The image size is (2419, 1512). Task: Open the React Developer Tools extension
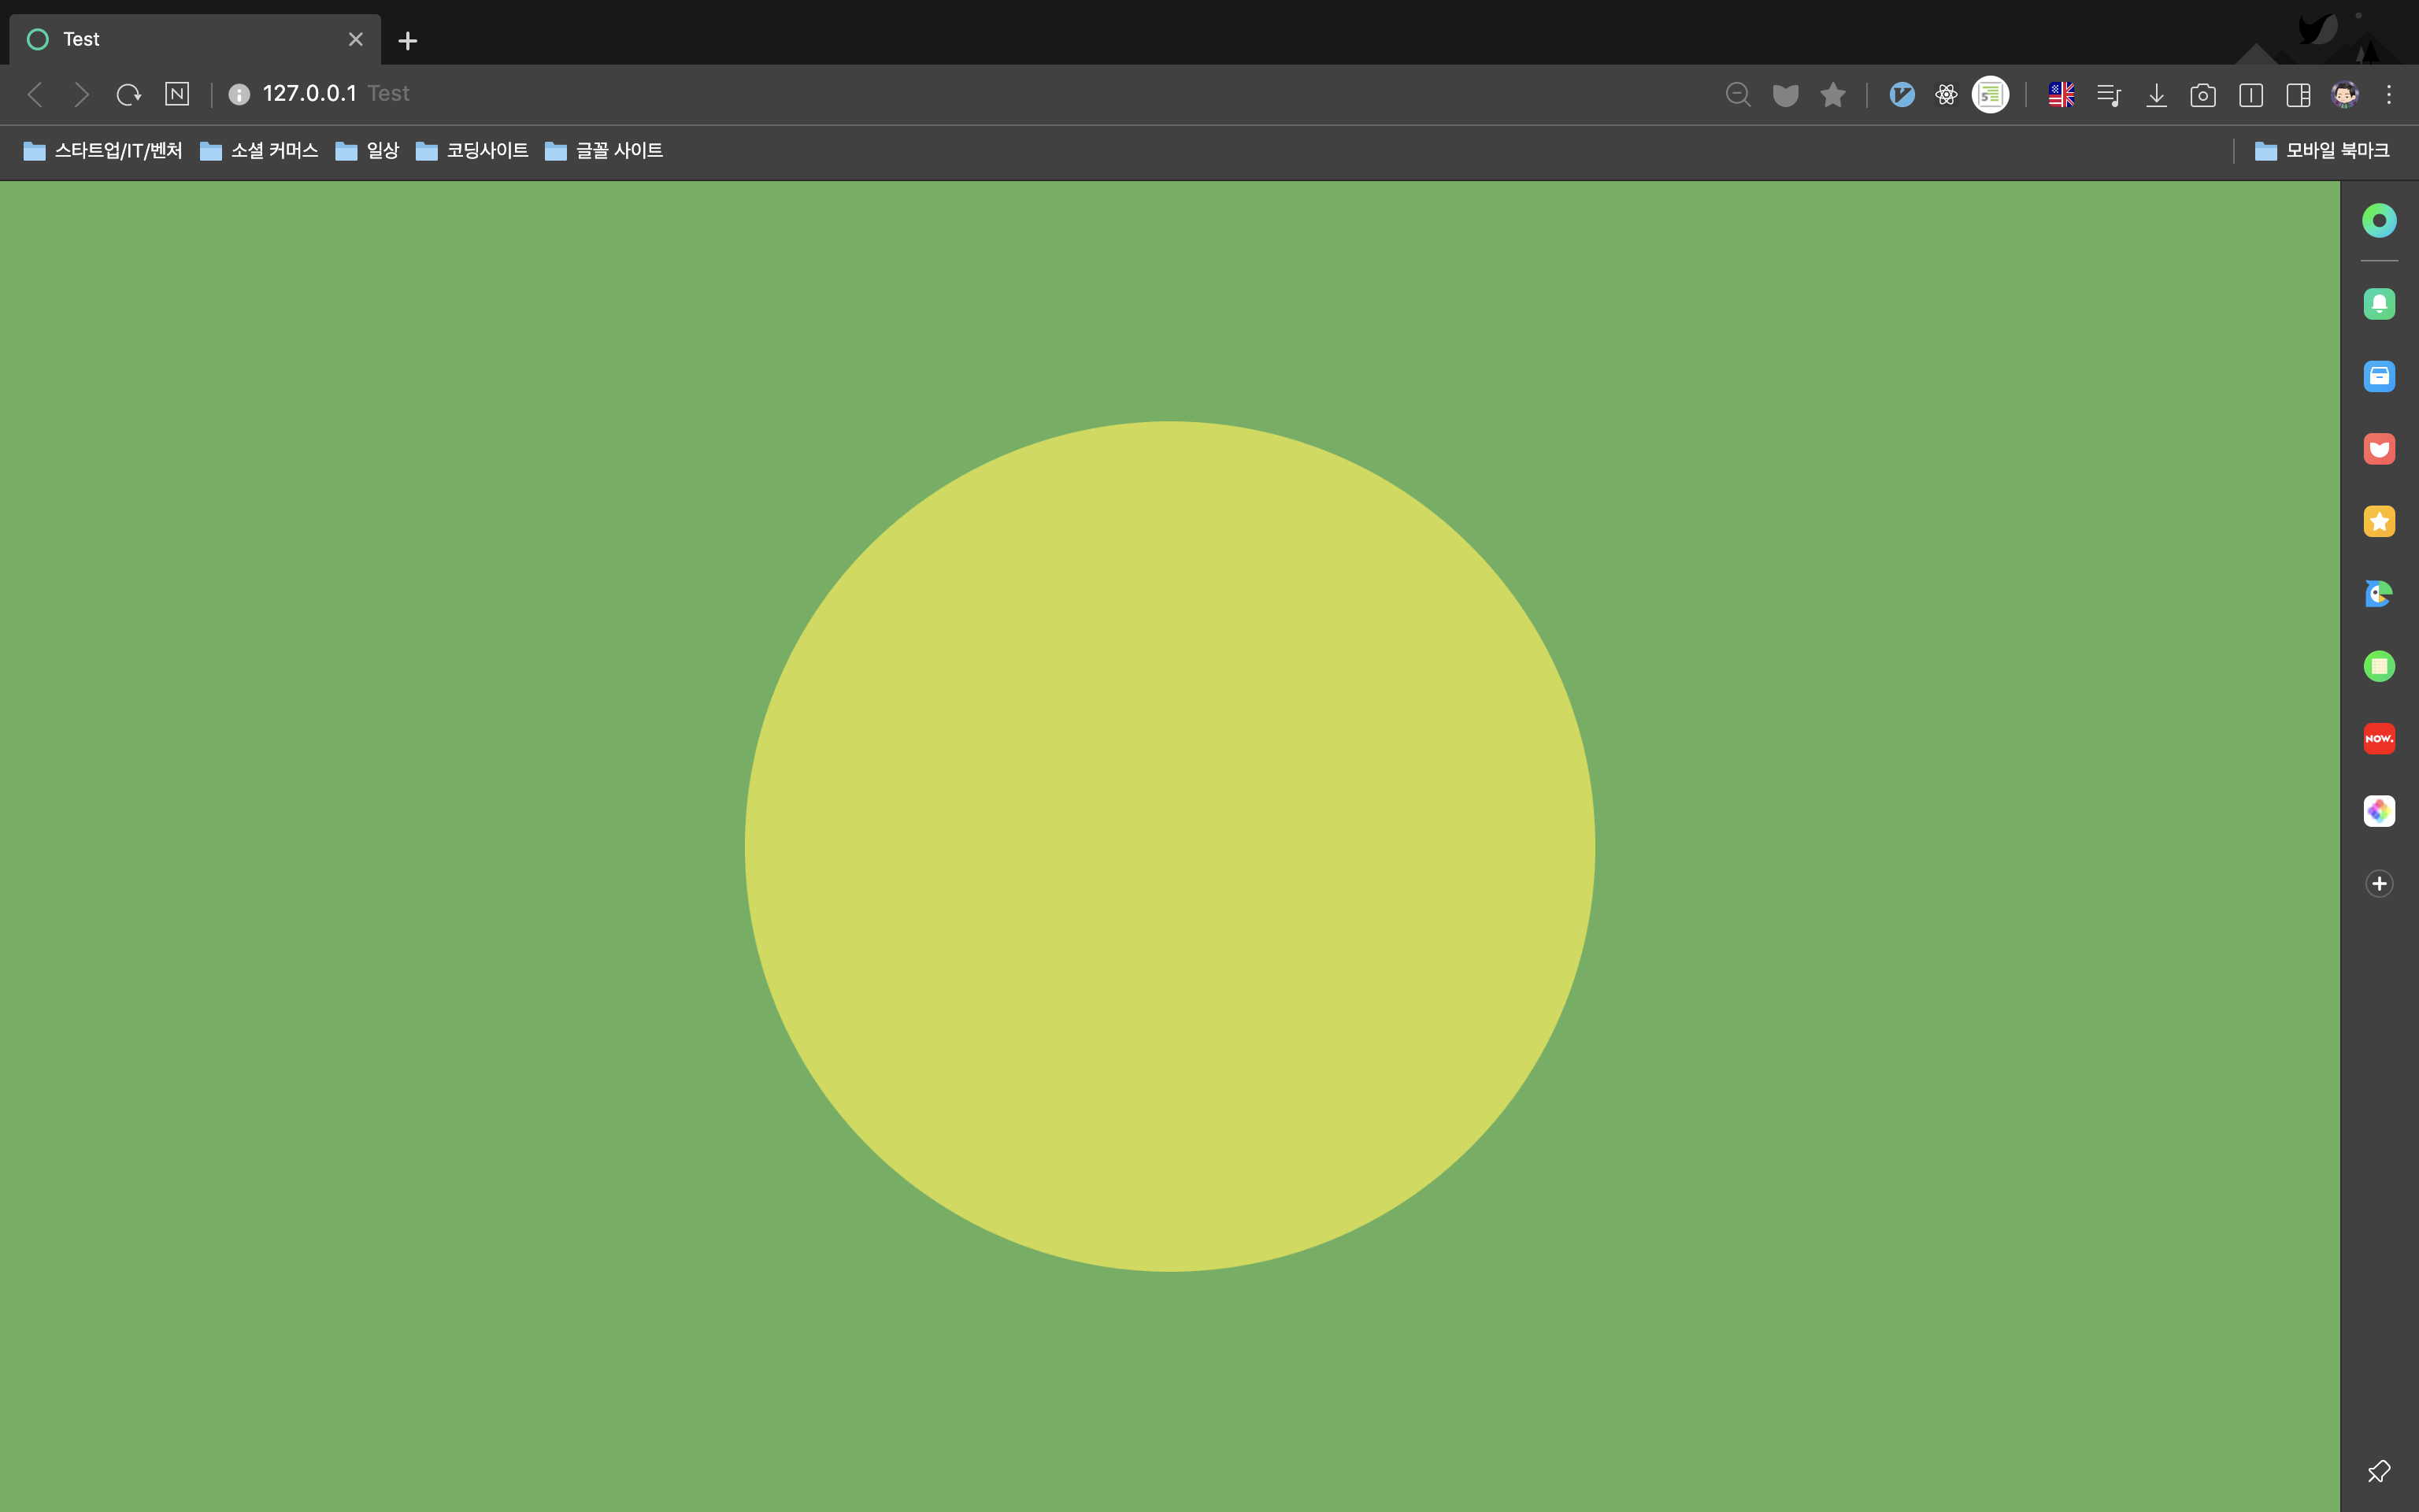click(x=1945, y=95)
